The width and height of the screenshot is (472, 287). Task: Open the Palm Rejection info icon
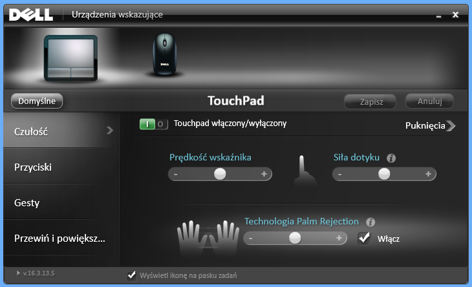(370, 222)
